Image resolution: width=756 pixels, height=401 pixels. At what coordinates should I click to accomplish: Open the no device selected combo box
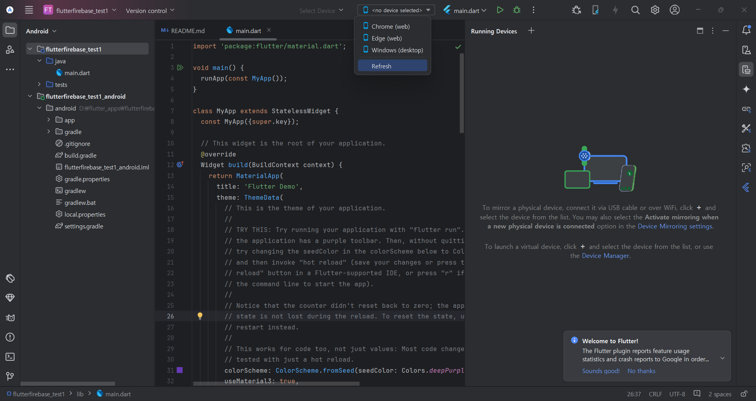396,10
